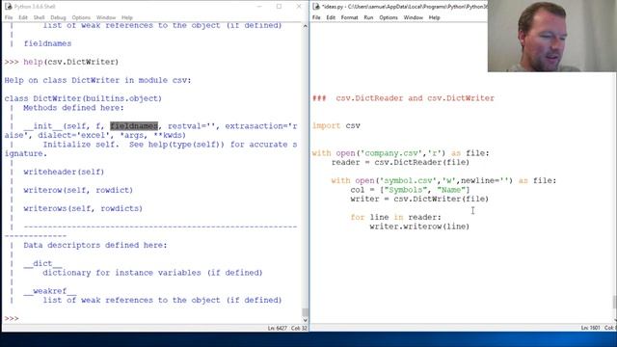Click 'writer = csv.DictWriter(file)' line
This screenshot has height=347, width=617.
pyautogui.click(x=419, y=200)
